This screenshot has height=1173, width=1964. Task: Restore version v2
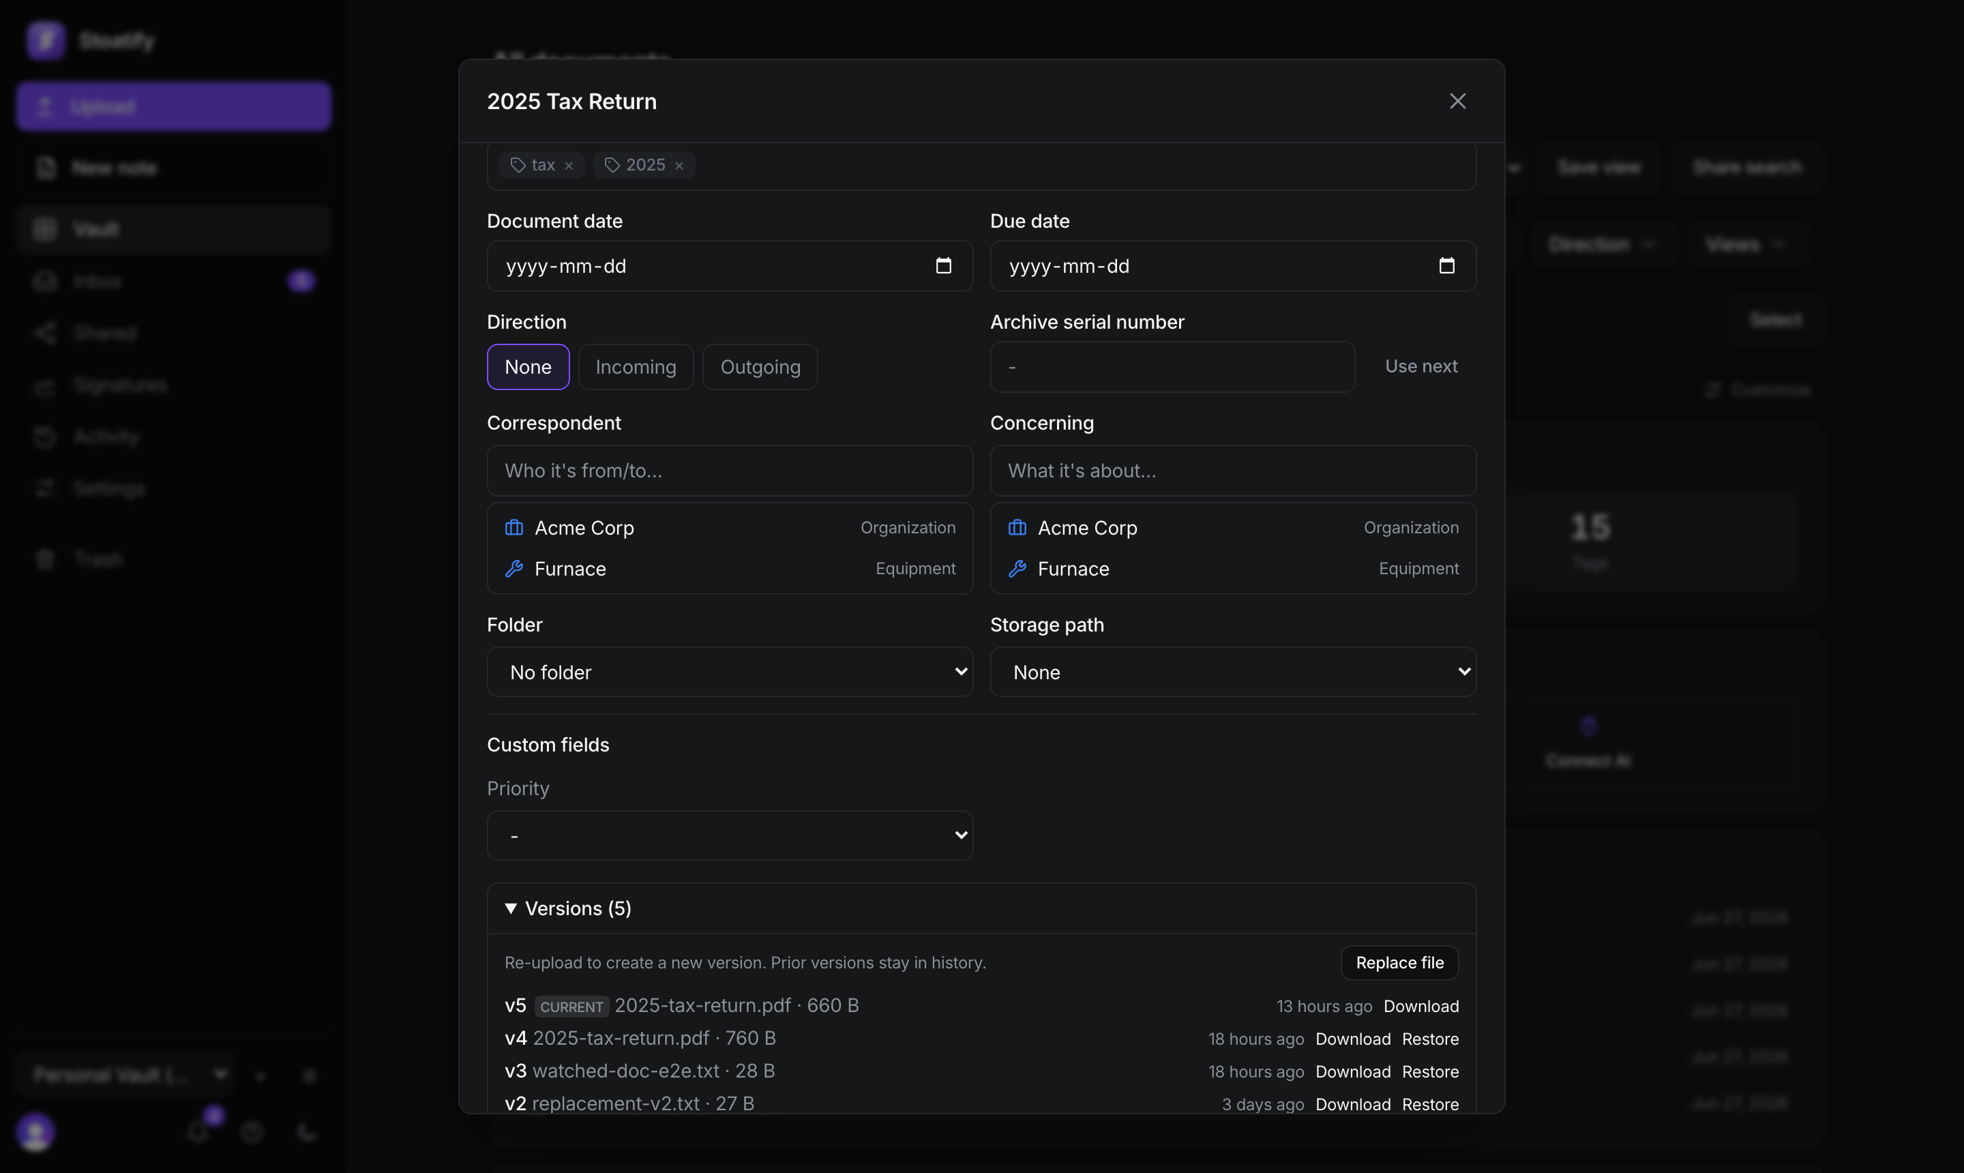click(1430, 1104)
